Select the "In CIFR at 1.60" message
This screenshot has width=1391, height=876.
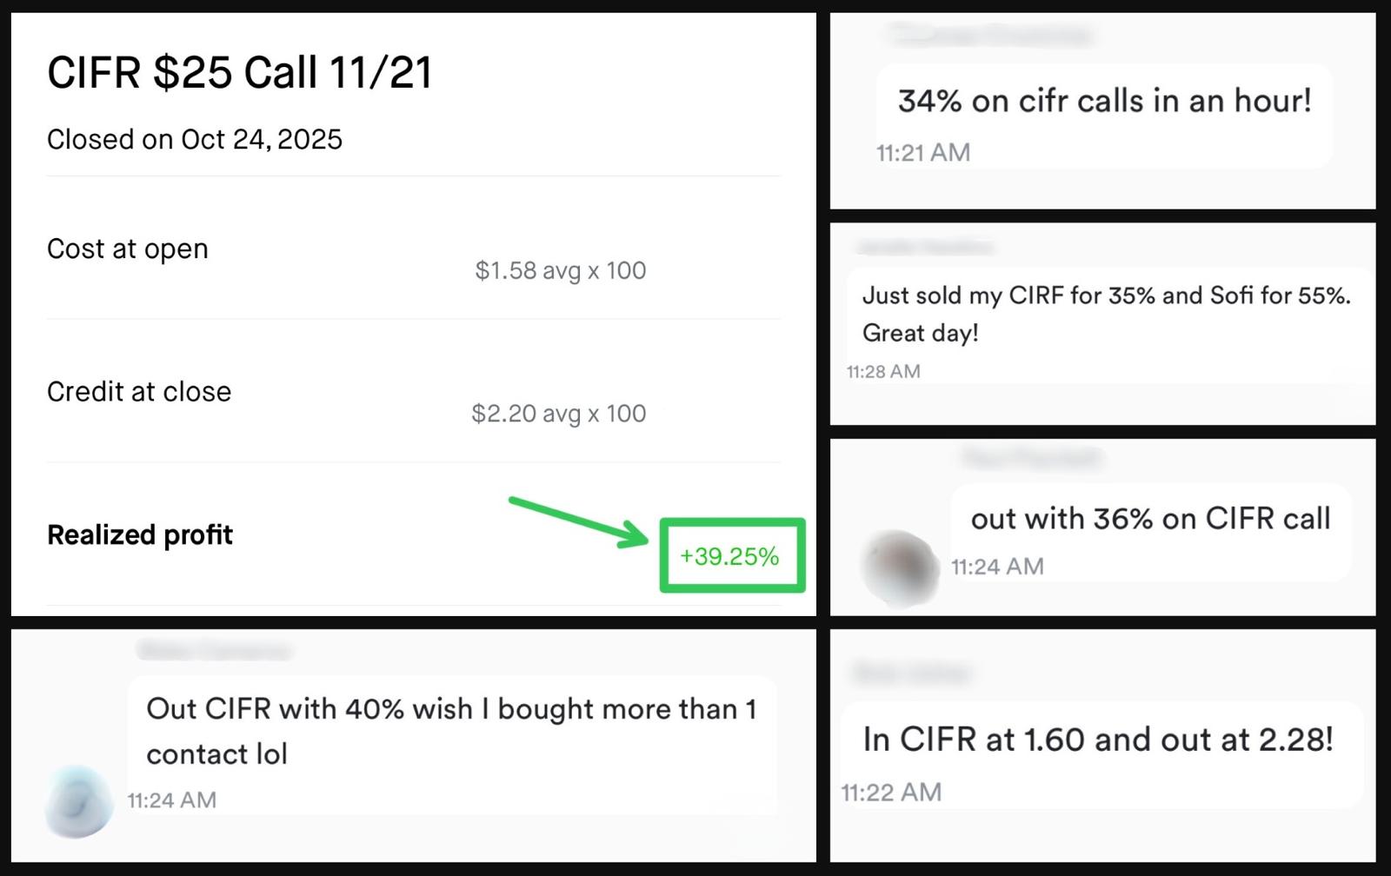[1098, 740]
